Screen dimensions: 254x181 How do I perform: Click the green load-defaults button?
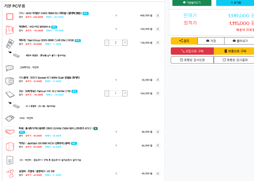(x=192, y=3)
